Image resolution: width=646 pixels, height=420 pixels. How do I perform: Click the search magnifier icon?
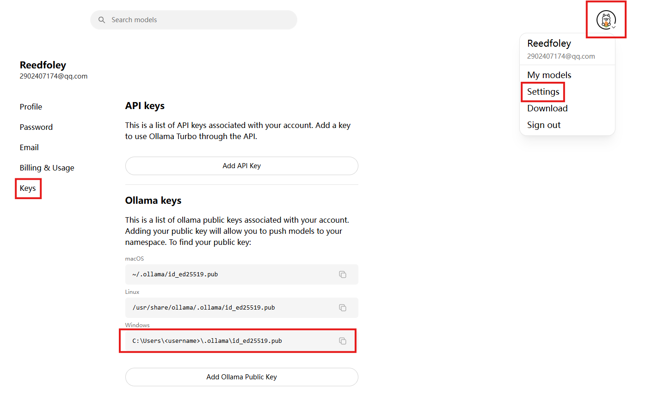pos(102,20)
